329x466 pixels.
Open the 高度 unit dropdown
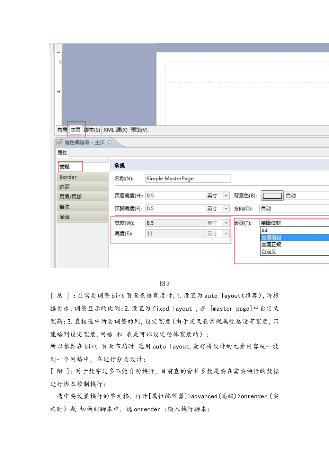pyautogui.click(x=226, y=233)
